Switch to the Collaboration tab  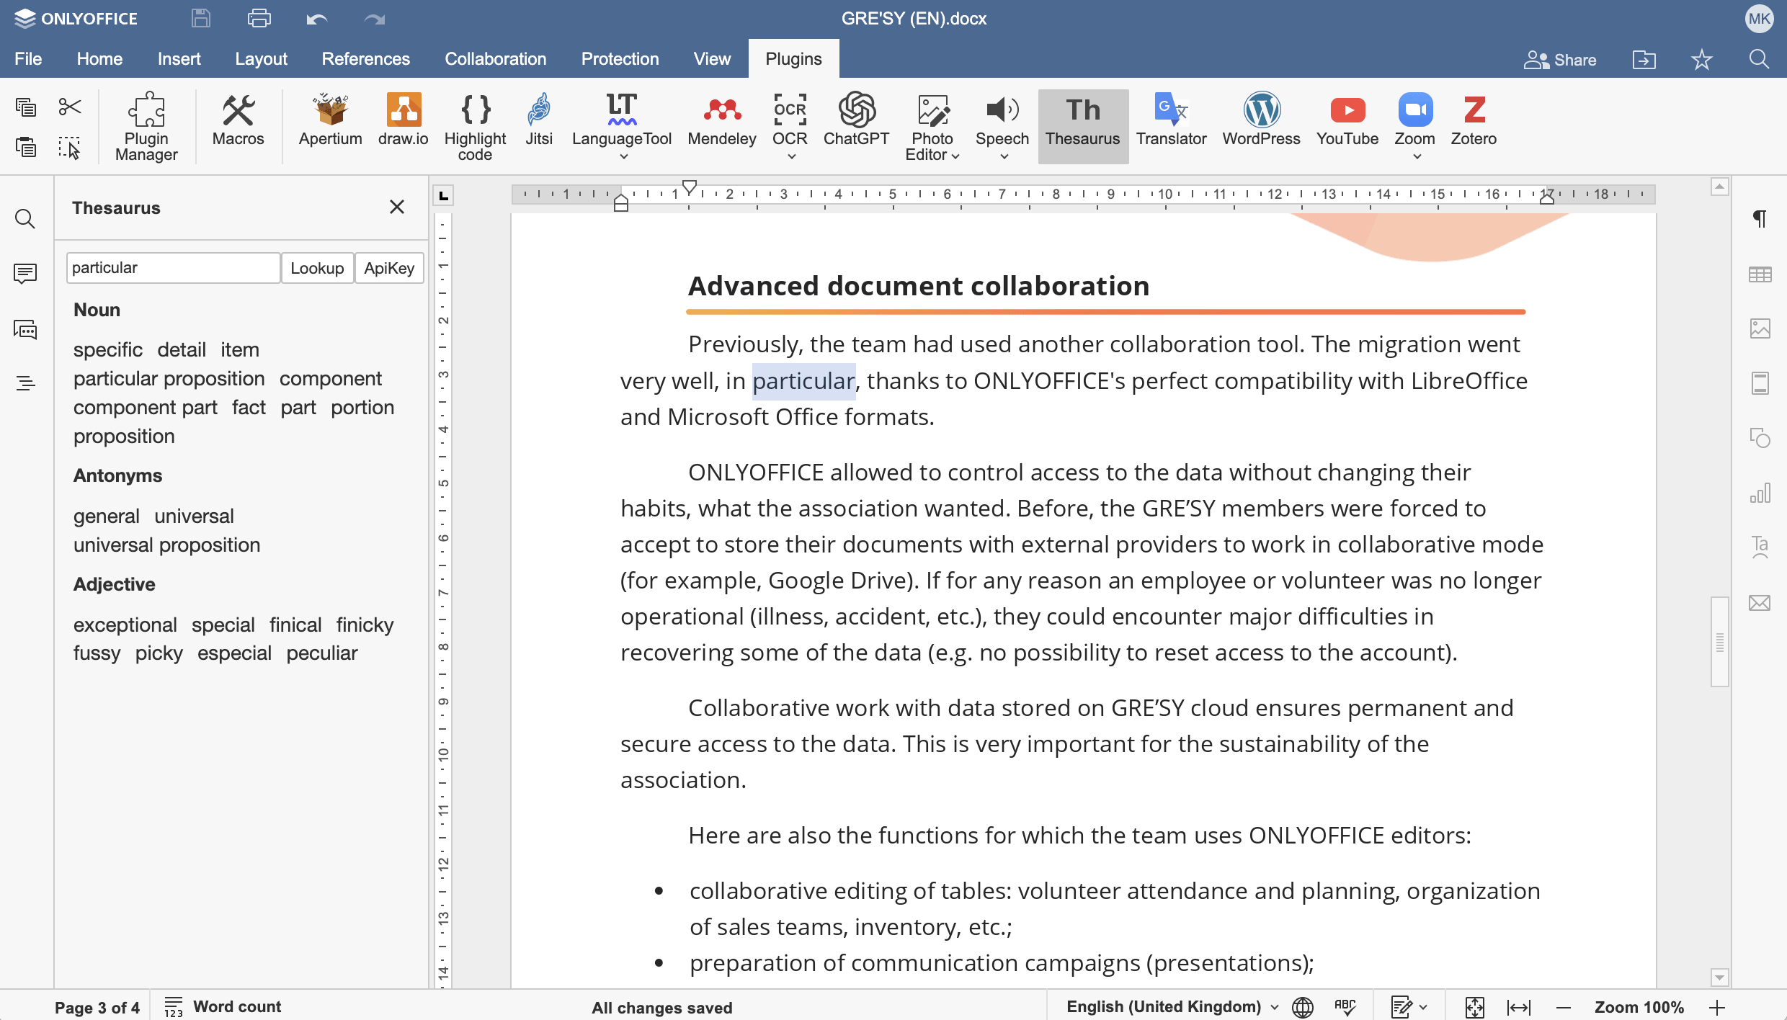(x=495, y=58)
